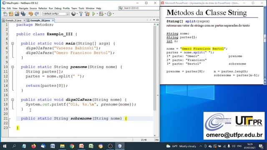Open the notification center icon
Viewport: 267px width, 150px height.
click(261, 146)
